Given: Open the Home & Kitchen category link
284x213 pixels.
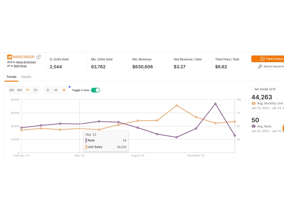Looking at the screenshot, I should click(26, 62).
